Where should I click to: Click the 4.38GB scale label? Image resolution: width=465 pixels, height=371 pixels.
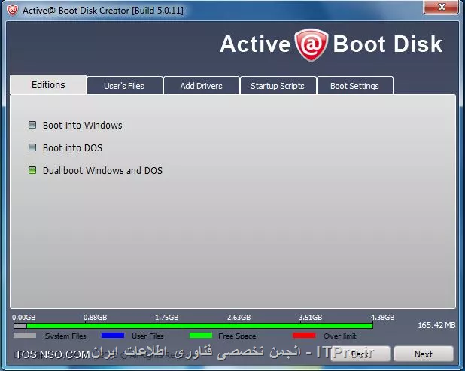coord(382,317)
